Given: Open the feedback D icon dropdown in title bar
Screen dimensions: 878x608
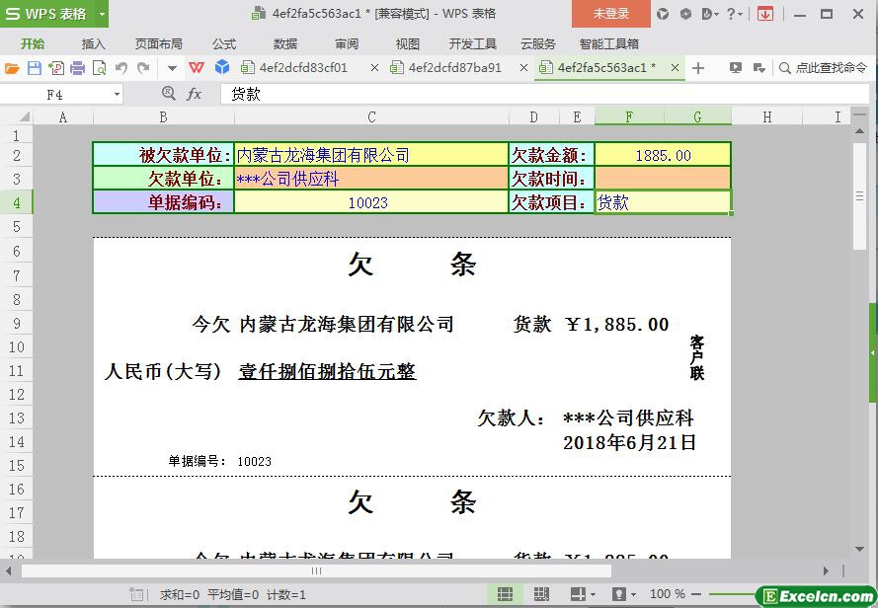Looking at the screenshot, I should [709, 14].
